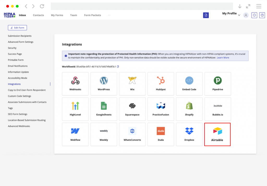Click the browser address bar

[x=142, y=6]
